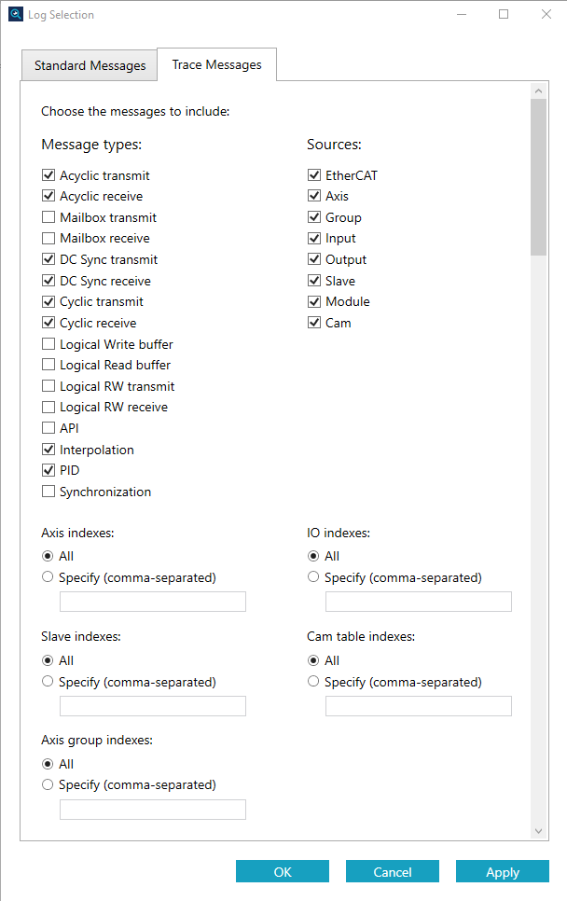The height and width of the screenshot is (901, 567).
Task: Click the Slave indexes text field
Action: pos(153,706)
